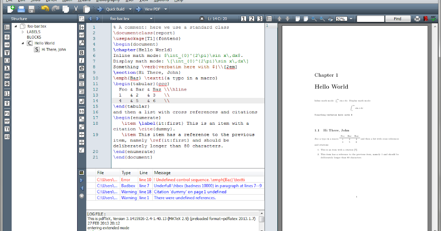
Task: Undo the last edit
Action: coord(45,9)
